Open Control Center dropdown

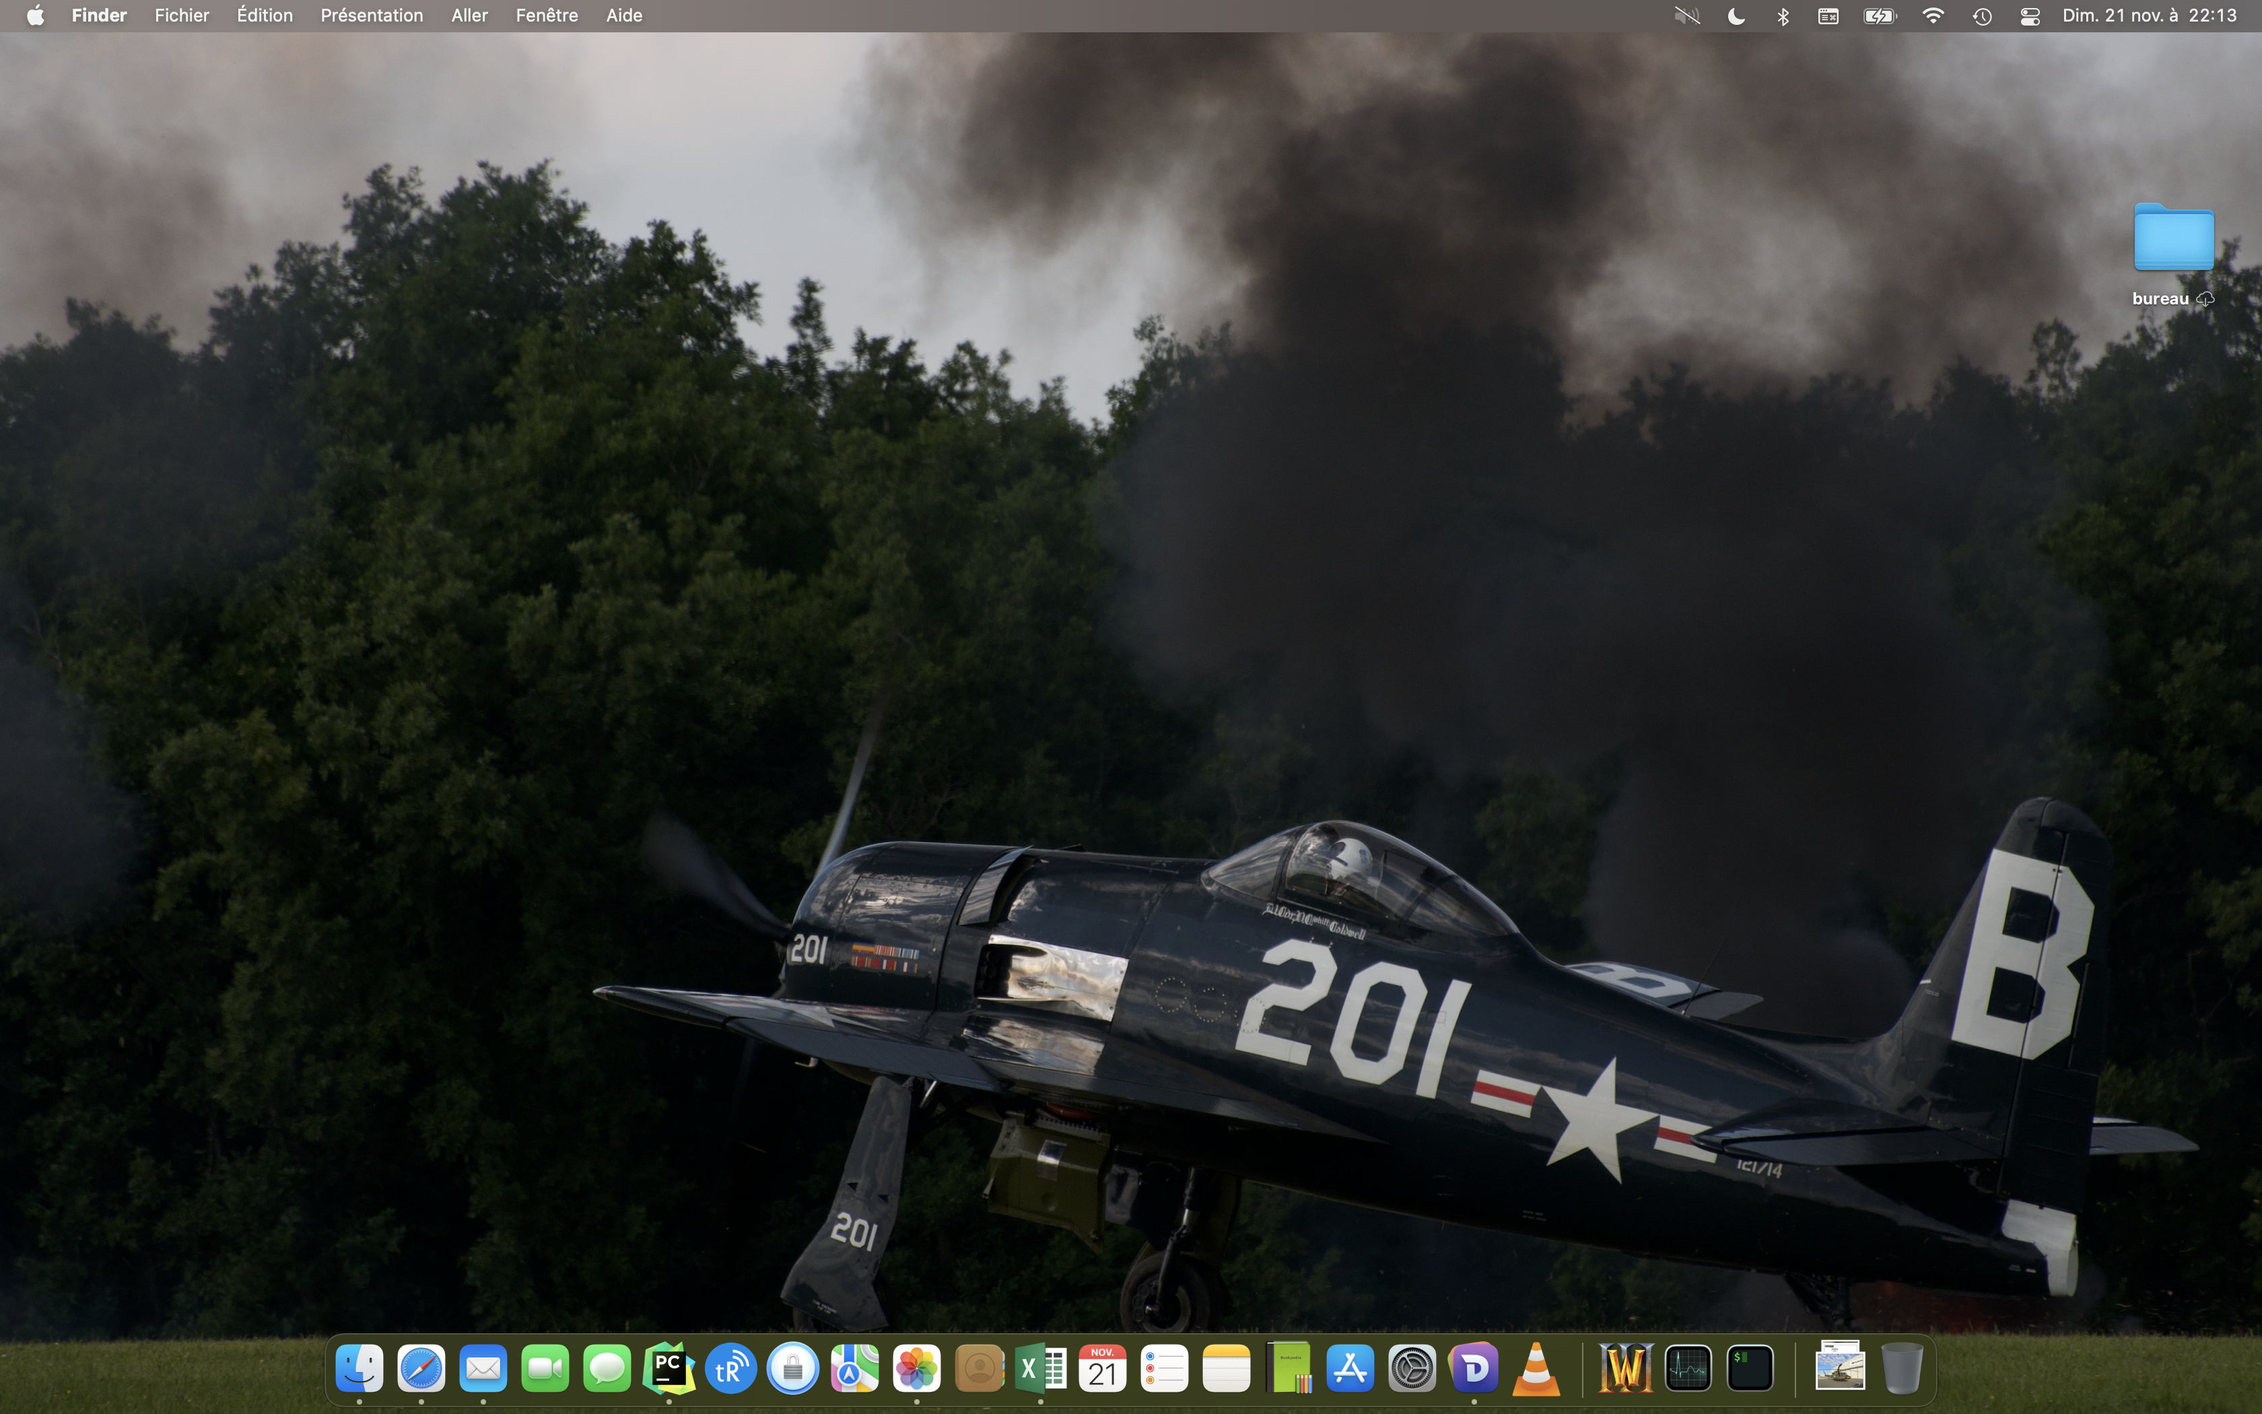[2029, 16]
